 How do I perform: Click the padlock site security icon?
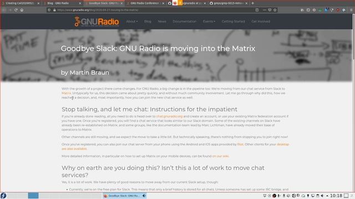pyautogui.click(x=54, y=10)
